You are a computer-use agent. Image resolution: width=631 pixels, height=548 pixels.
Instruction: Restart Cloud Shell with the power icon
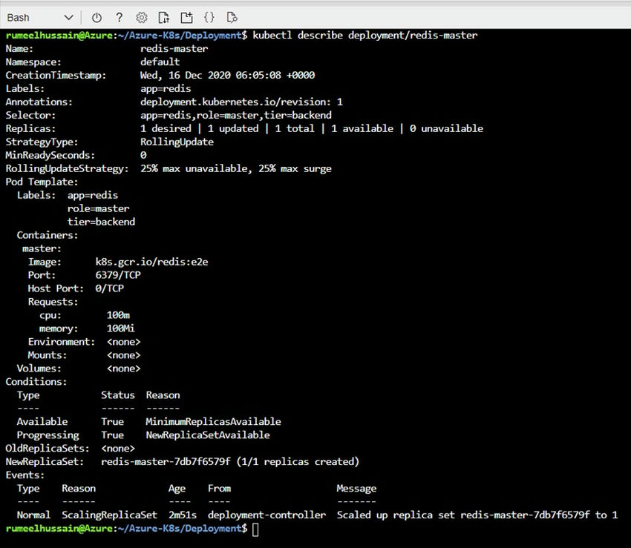coord(97,18)
